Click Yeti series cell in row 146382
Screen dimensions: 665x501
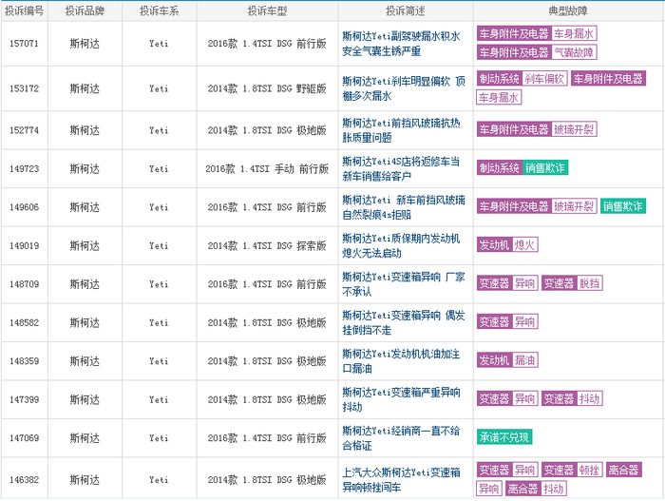(x=159, y=480)
